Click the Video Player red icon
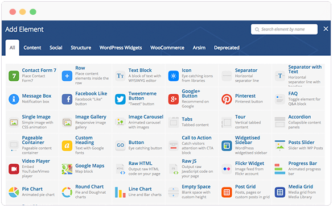333x208 pixels. (x=14, y=169)
